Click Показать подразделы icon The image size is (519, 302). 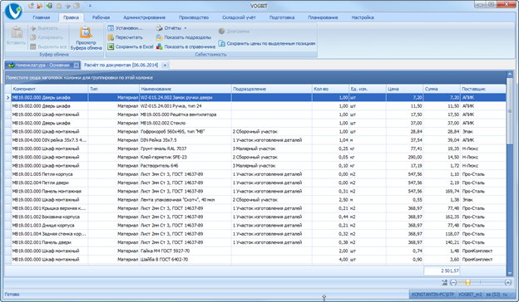tap(159, 37)
